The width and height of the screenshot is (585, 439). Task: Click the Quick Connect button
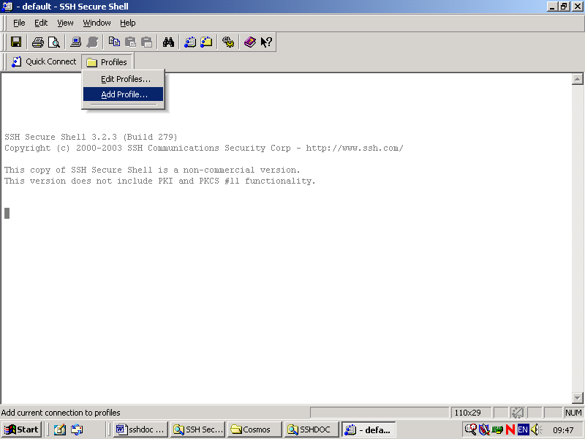click(44, 62)
